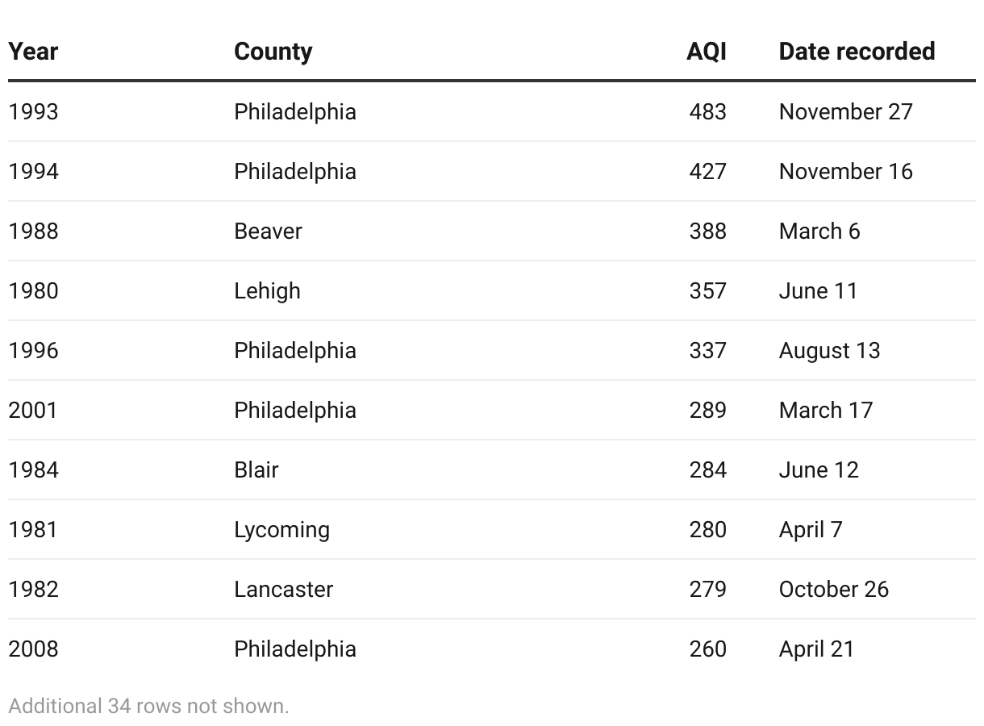The image size is (984, 726).
Task: Select the 1993 Philadelphia row county cell
Action: point(294,111)
